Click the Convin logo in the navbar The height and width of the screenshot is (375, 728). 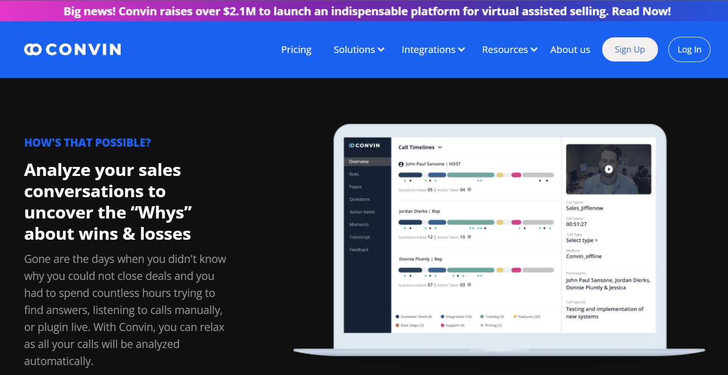72,49
